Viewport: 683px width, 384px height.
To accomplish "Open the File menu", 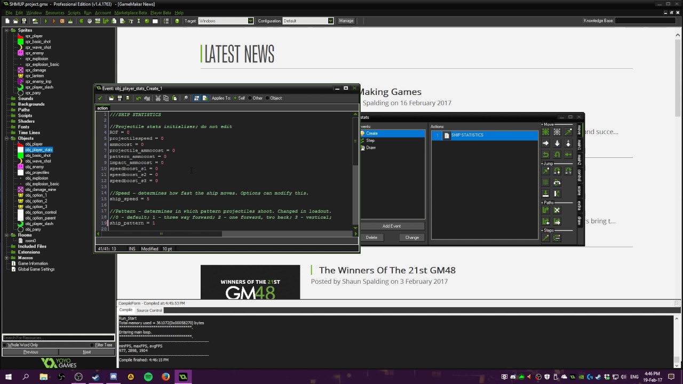I will pyautogui.click(x=9, y=13).
